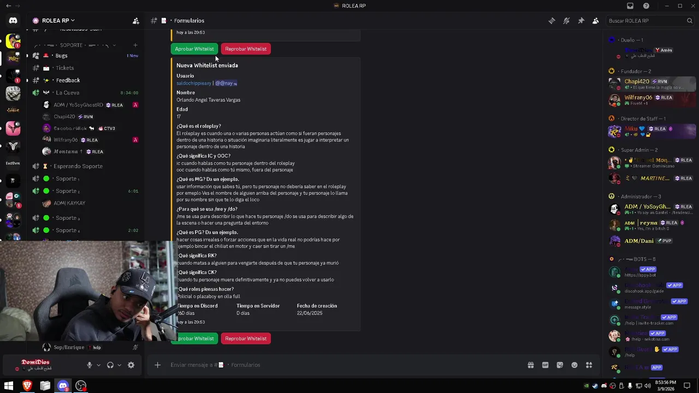
Task: Open the sticker picker
Action: 560,365
